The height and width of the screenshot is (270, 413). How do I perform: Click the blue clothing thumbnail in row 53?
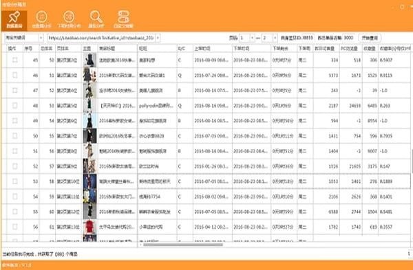click(x=89, y=181)
